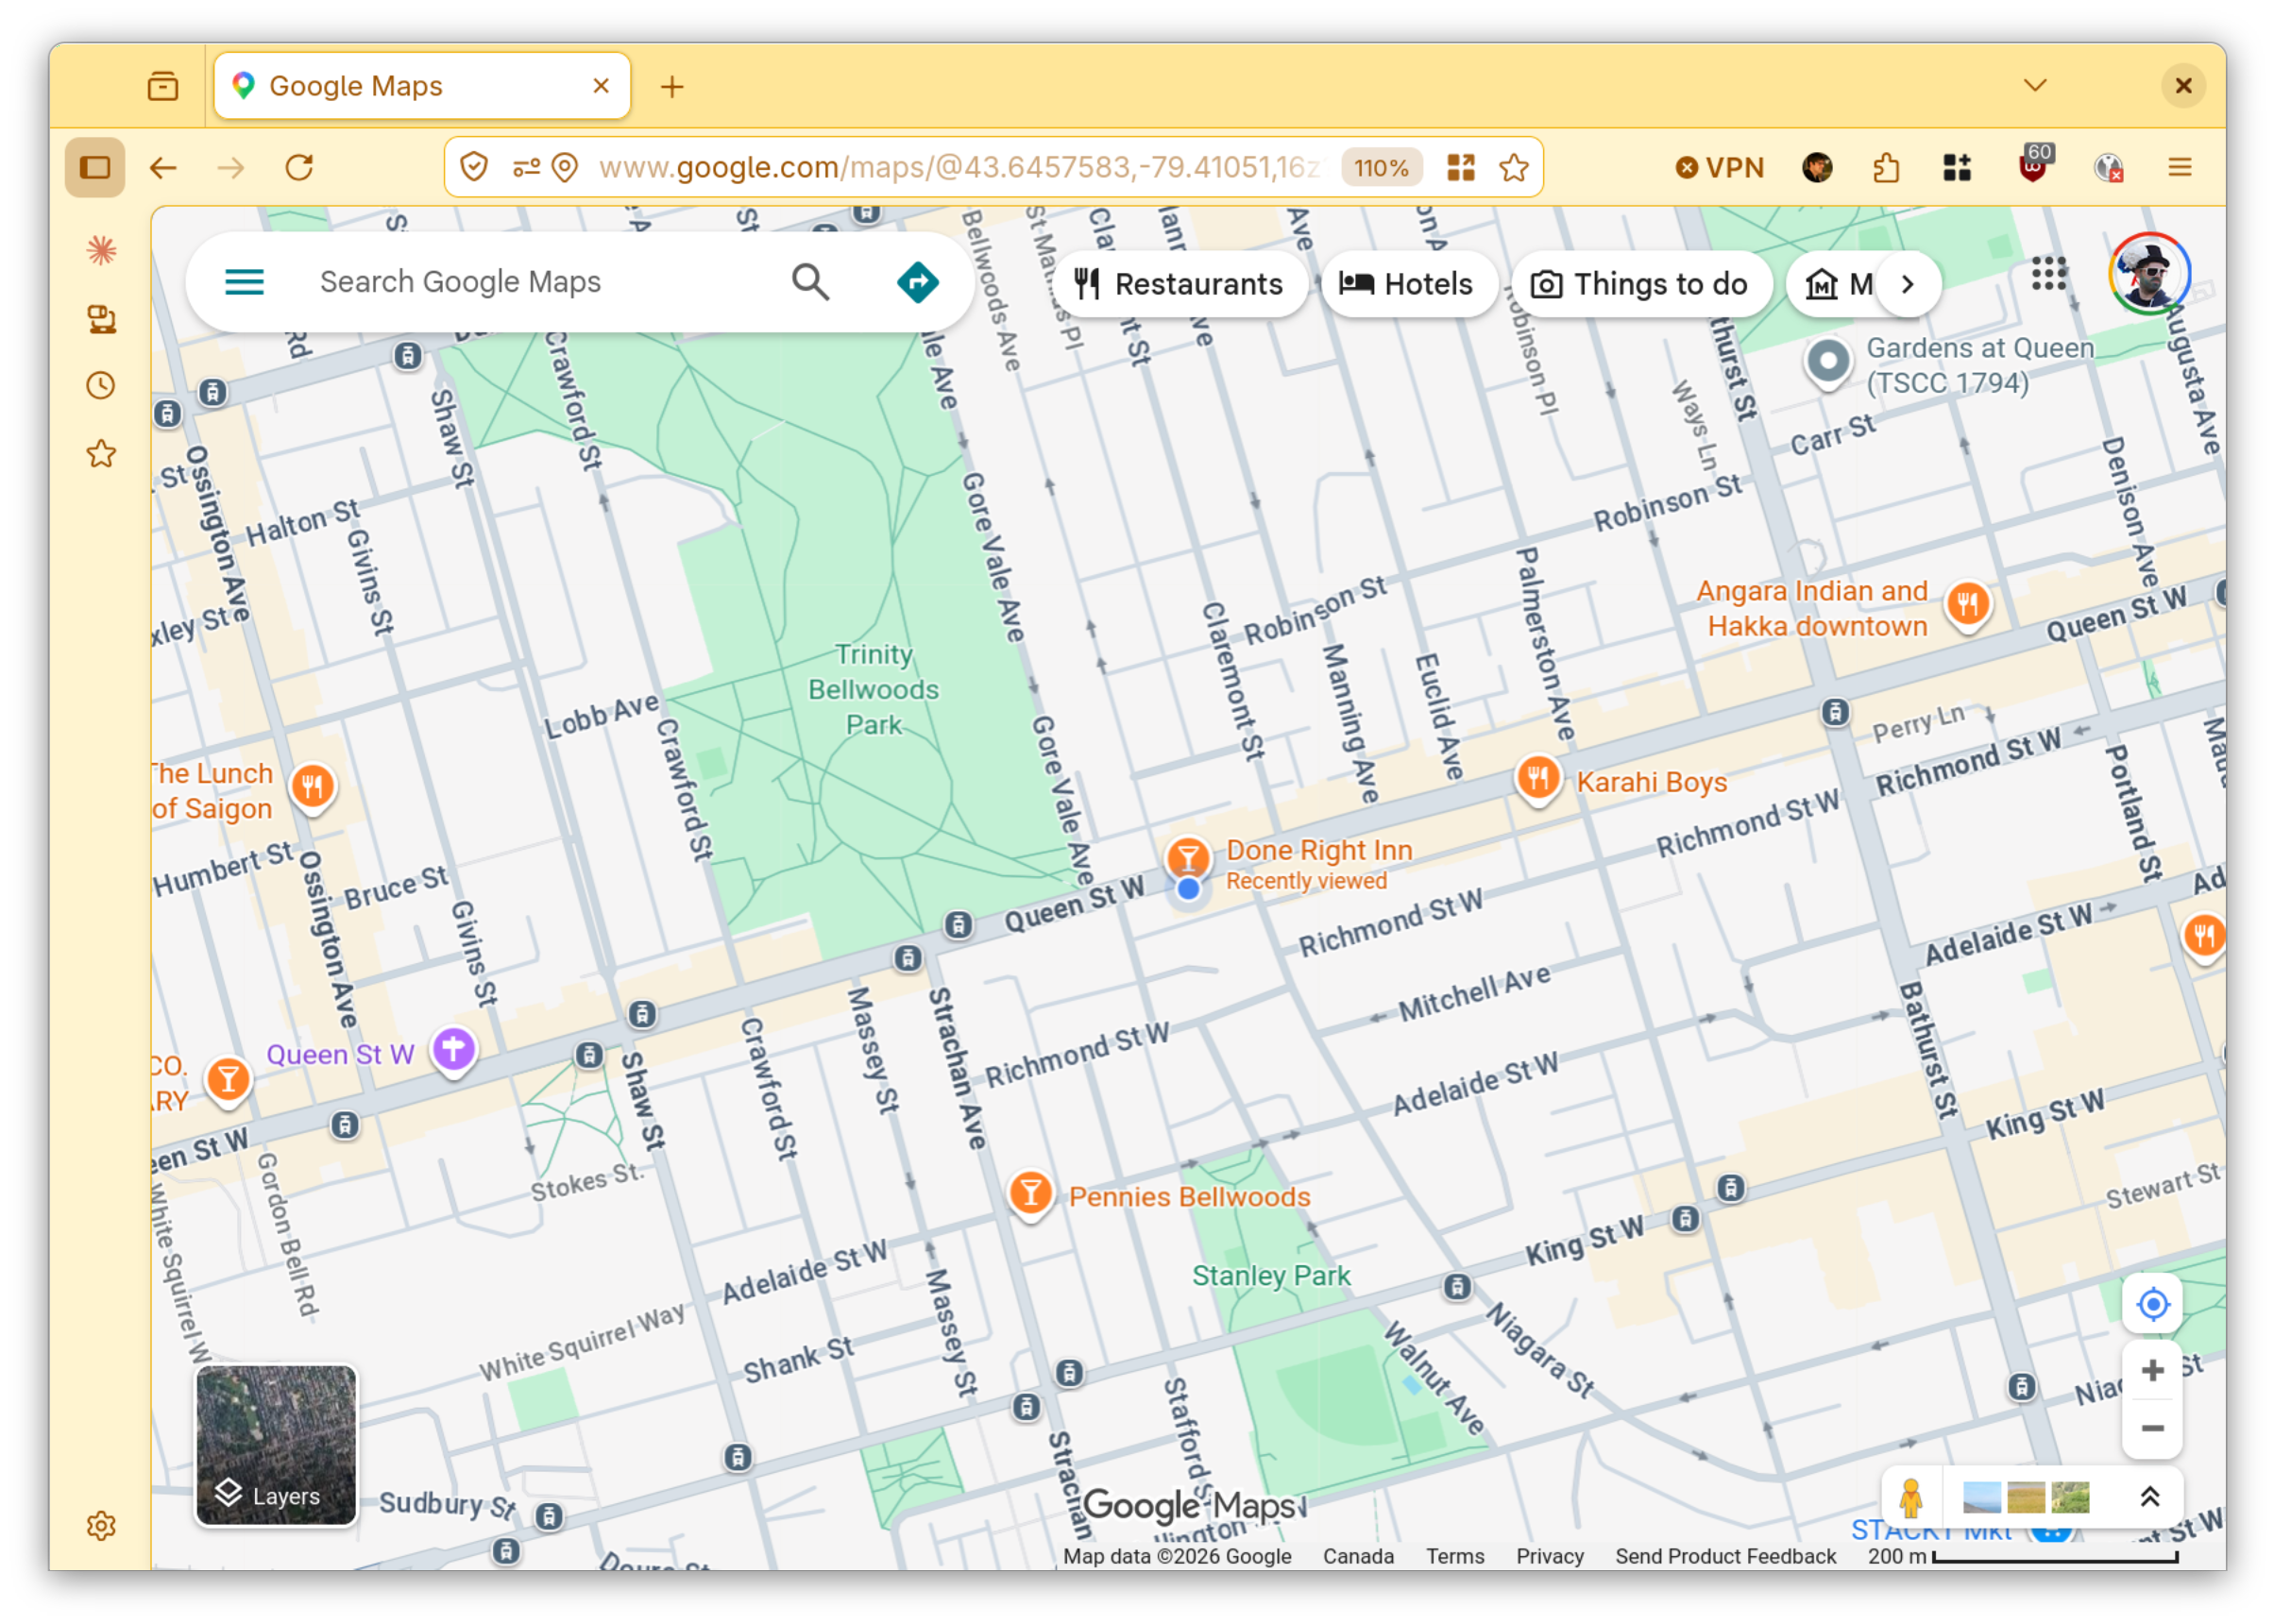
Task: Open the tab manager icon left of tabs
Action: point(163,86)
